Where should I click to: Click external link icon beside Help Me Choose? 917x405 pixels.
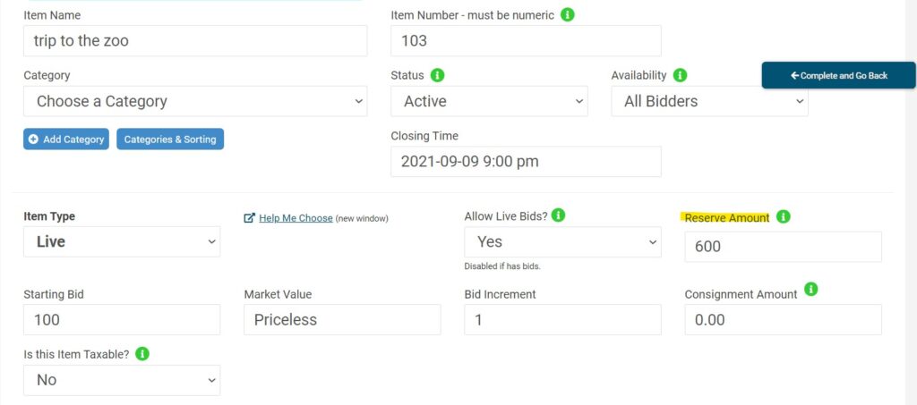pyautogui.click(x=250, y=218)
